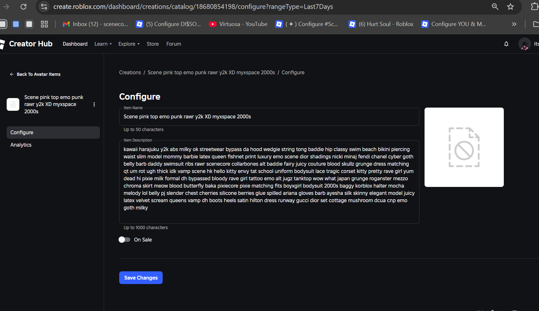The width and height of the screenshot is (539, 311).
Task: Click the Configure breadcrumb
Action: click(293, 73)
